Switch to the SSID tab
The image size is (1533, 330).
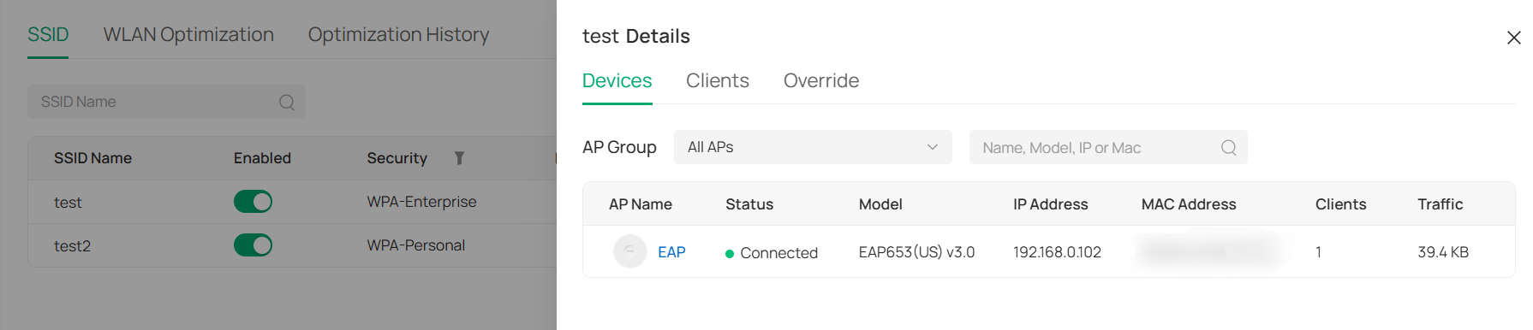pos(48,34)
